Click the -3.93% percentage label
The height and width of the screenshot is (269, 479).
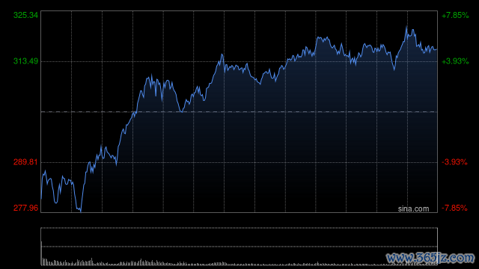click(x=454, y=162)
